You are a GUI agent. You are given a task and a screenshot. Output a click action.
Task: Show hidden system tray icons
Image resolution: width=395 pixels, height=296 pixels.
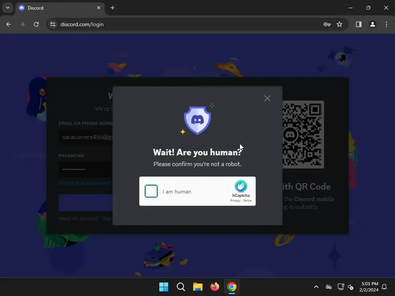(316, 287)
